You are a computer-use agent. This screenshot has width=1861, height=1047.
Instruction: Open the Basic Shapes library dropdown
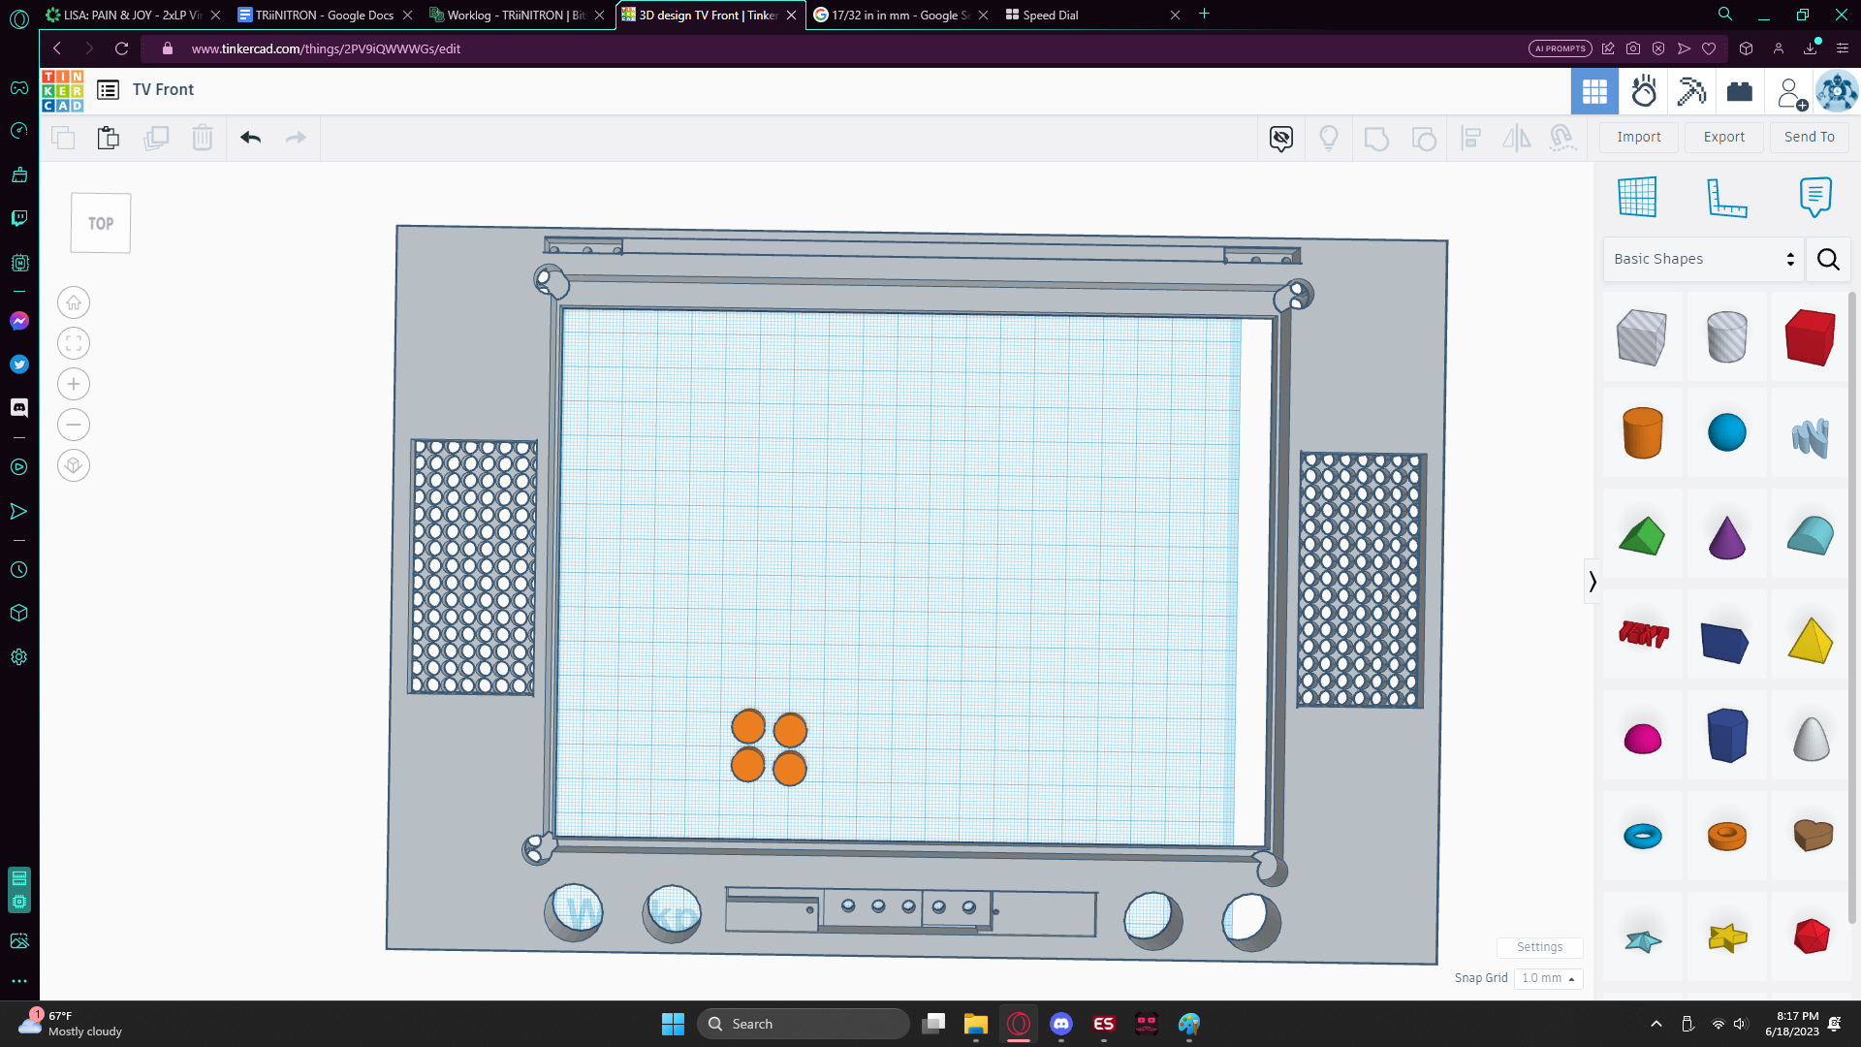tap(1703, 259)
